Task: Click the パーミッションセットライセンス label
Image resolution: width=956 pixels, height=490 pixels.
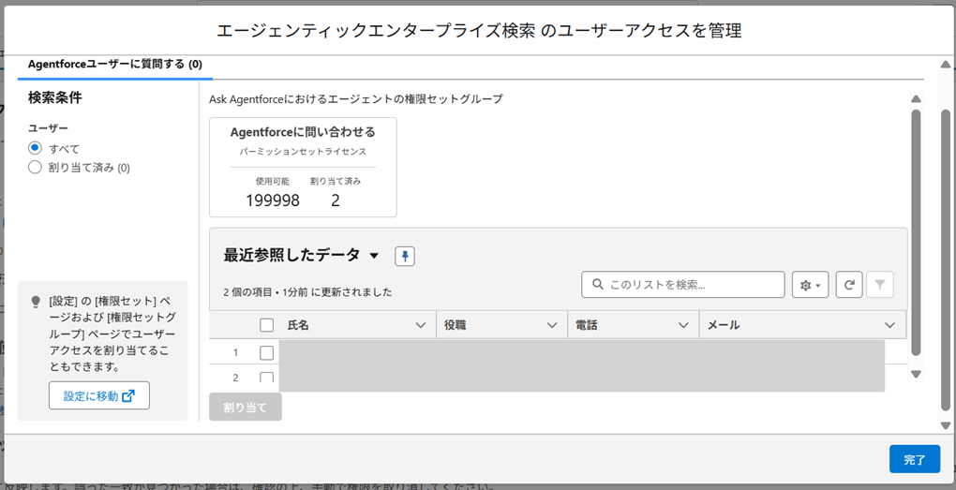Action: (303, 151)
